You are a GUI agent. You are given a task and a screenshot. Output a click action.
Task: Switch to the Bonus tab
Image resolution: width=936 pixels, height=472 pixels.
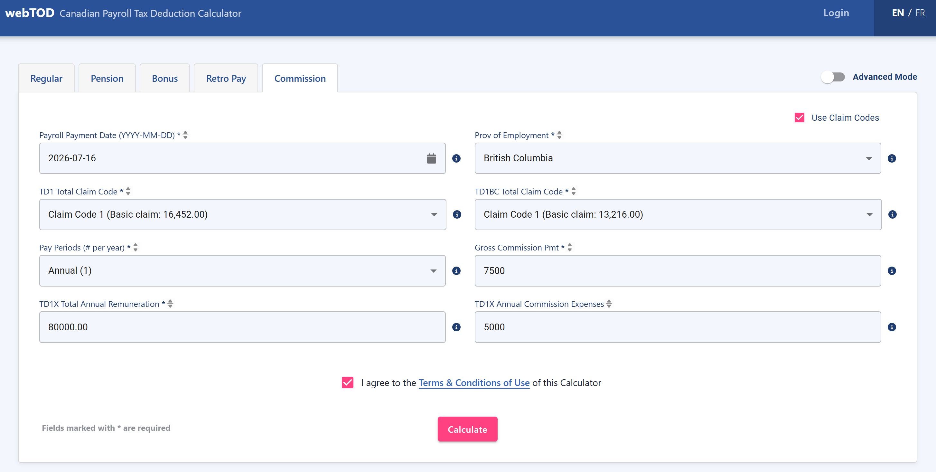point(164,79)
